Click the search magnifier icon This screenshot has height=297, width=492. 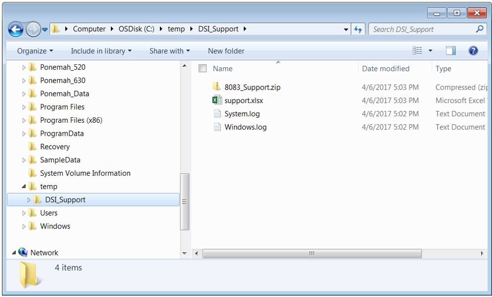click(x=479, y=29)
